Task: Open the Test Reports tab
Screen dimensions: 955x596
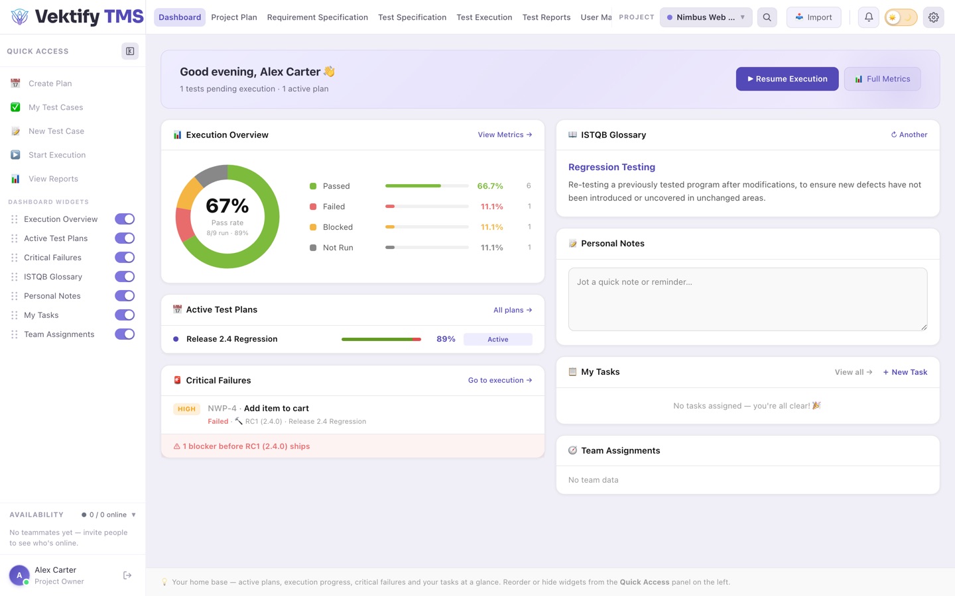Action: click(546, 17)
